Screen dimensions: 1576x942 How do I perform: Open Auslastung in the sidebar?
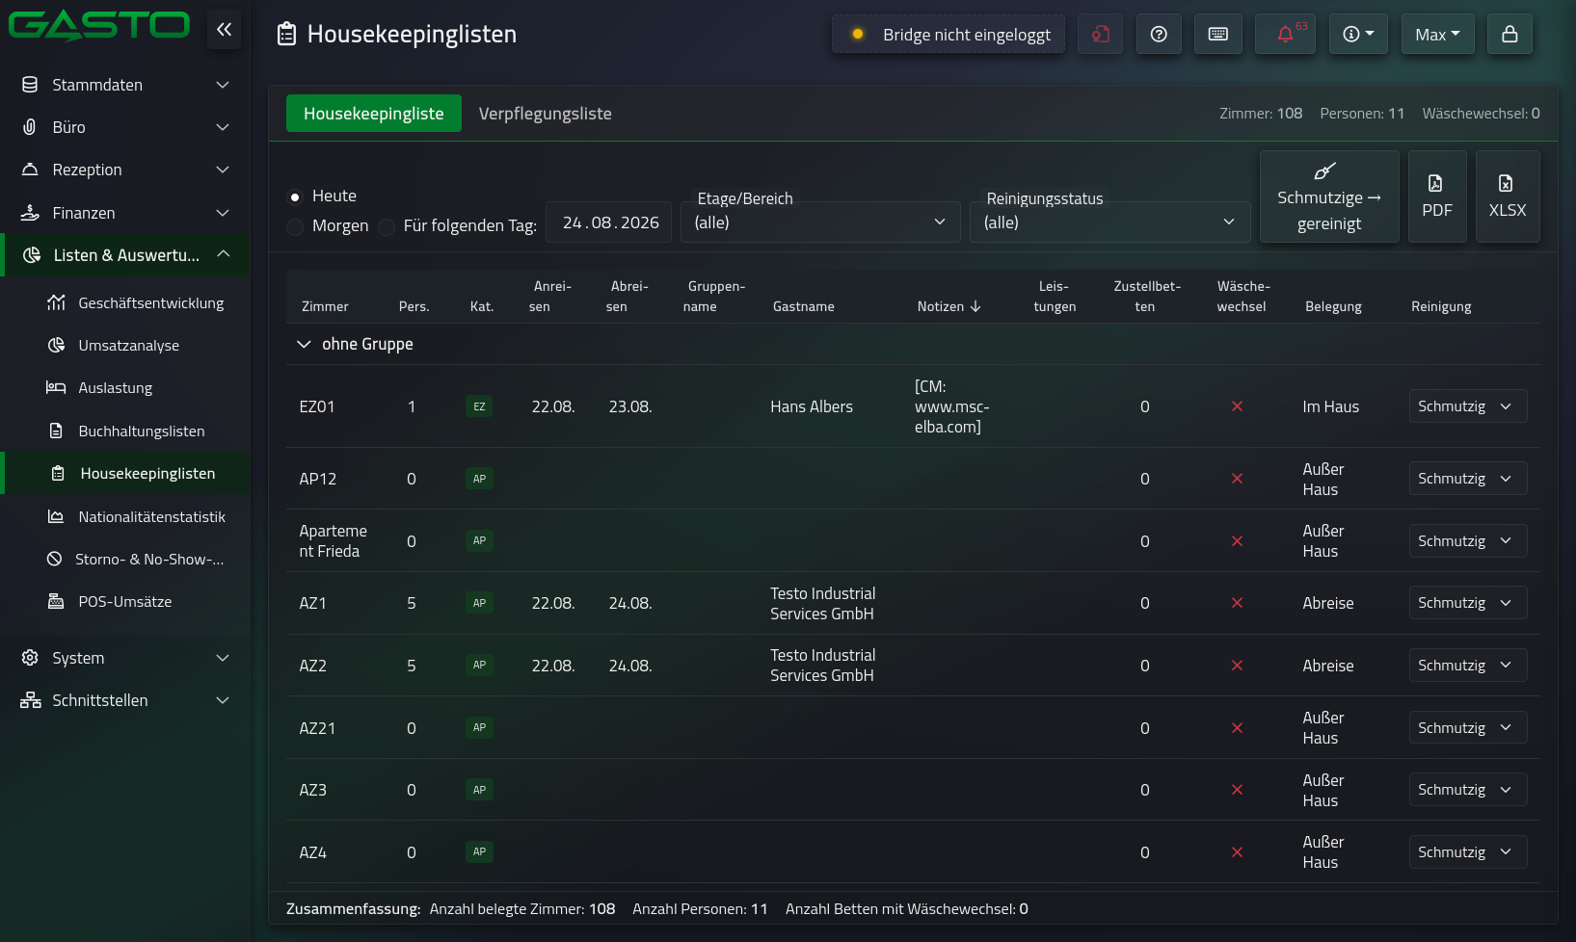[x=115, y=388]
